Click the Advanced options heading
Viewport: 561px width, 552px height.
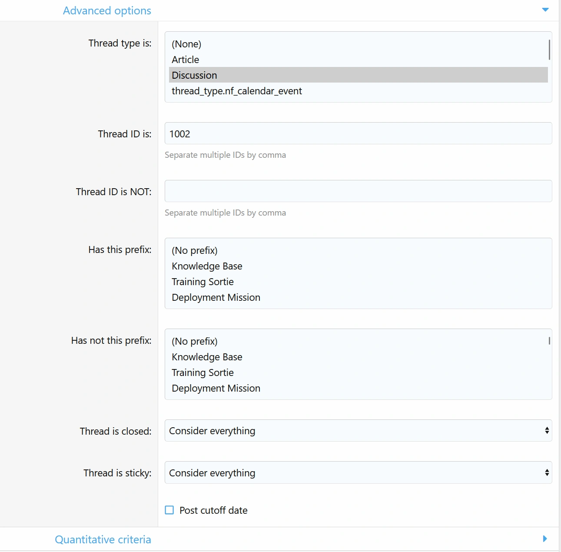pos(107,10)
